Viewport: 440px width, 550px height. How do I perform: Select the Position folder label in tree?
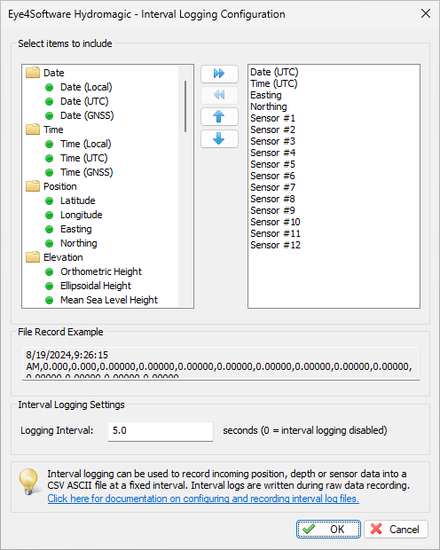coord(60,186)
